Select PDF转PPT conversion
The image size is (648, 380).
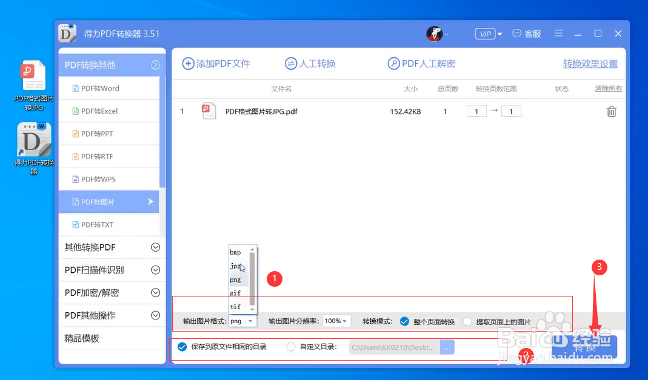[x=109, y=134]
